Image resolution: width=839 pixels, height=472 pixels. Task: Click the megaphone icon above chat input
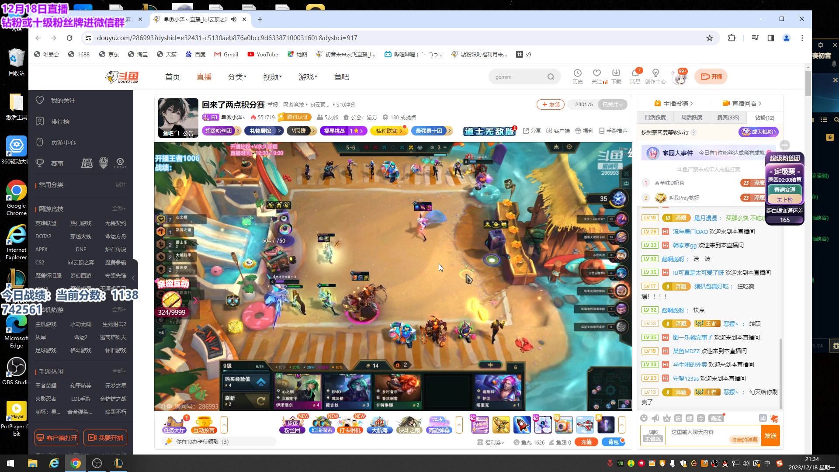pos(655,418)
